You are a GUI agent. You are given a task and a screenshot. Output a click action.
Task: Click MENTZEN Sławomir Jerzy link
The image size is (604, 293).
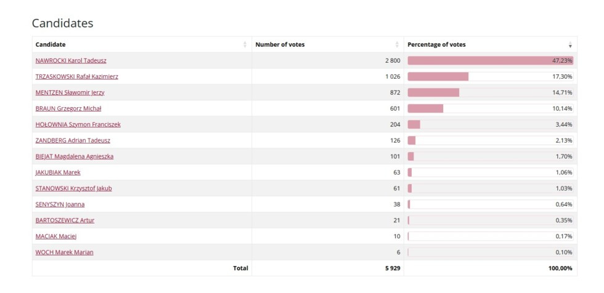70,93
